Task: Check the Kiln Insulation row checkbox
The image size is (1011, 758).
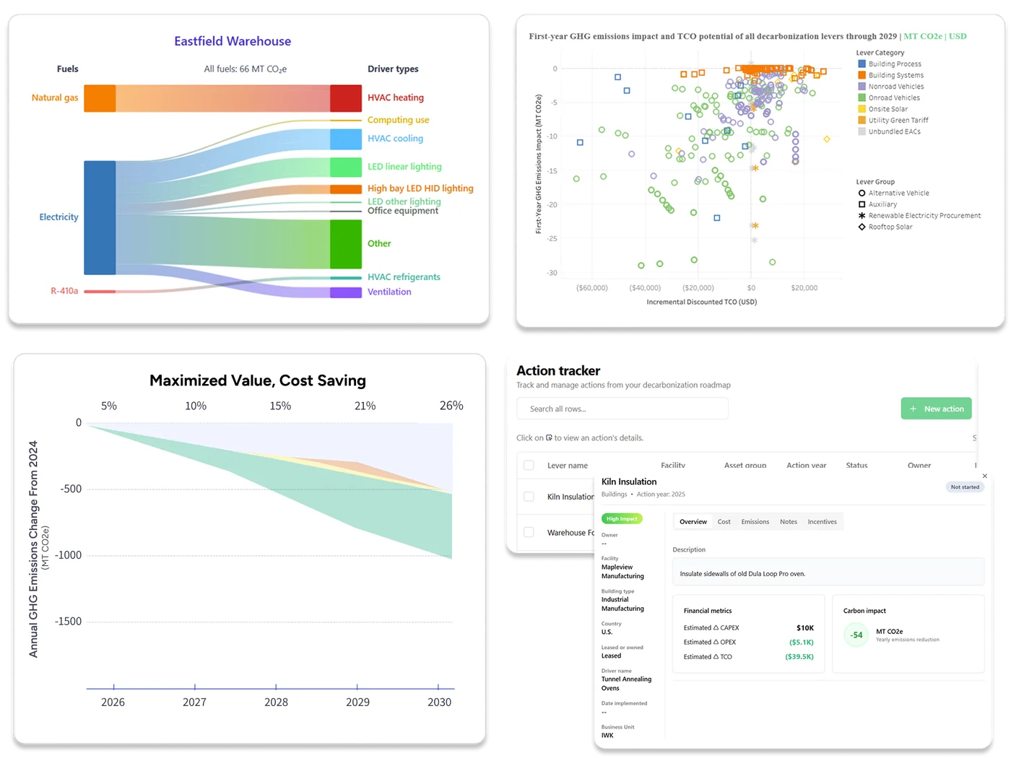Action: click(529, 497)
